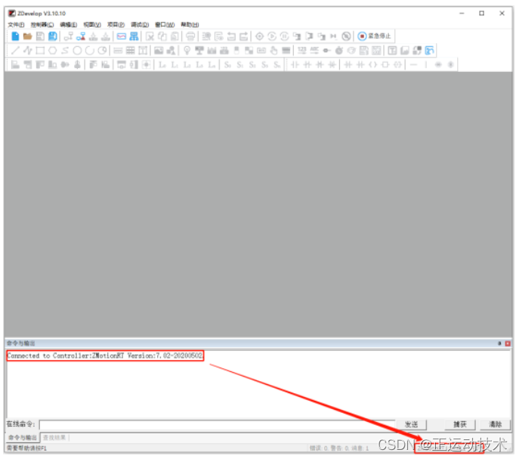Select the Lamp bulb indicator tool
This screenshot has height=459, width=519.
(x=187, y=51)
